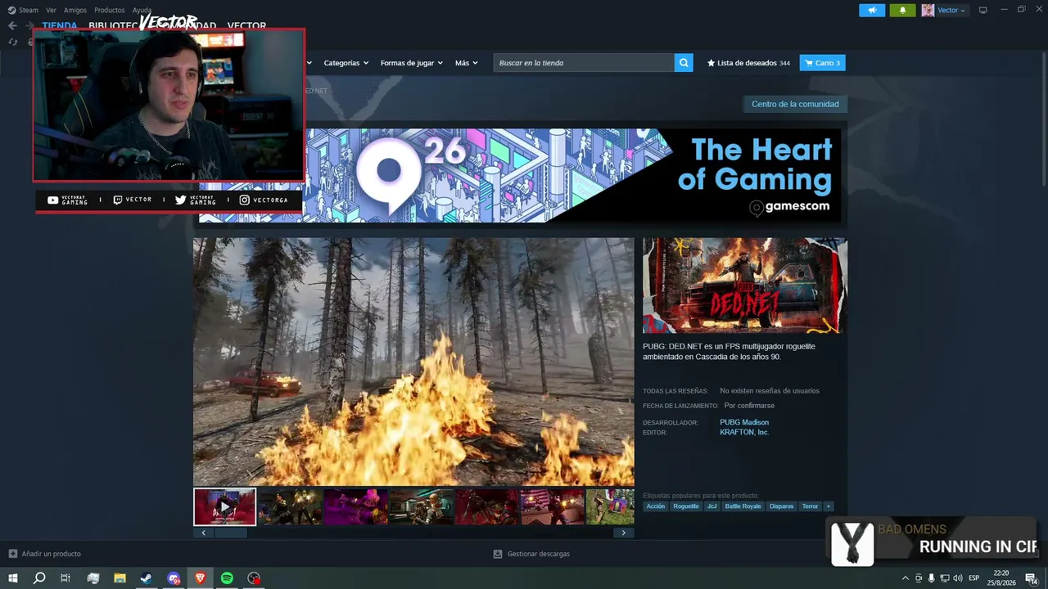Click the store search magnifier button

684,63
